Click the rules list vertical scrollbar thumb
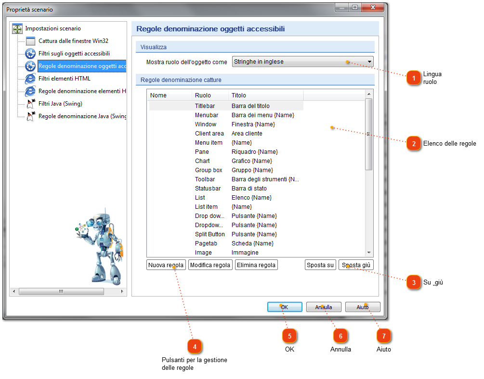The height and width of the screenshot is (379, 484). (369, 134)
